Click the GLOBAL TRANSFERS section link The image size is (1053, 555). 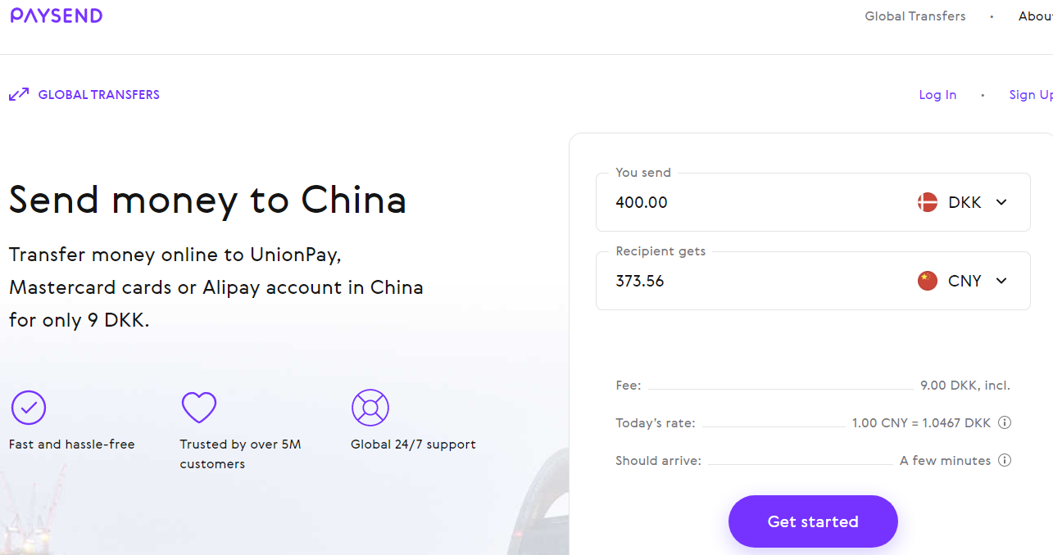click(x=98, y=95)
